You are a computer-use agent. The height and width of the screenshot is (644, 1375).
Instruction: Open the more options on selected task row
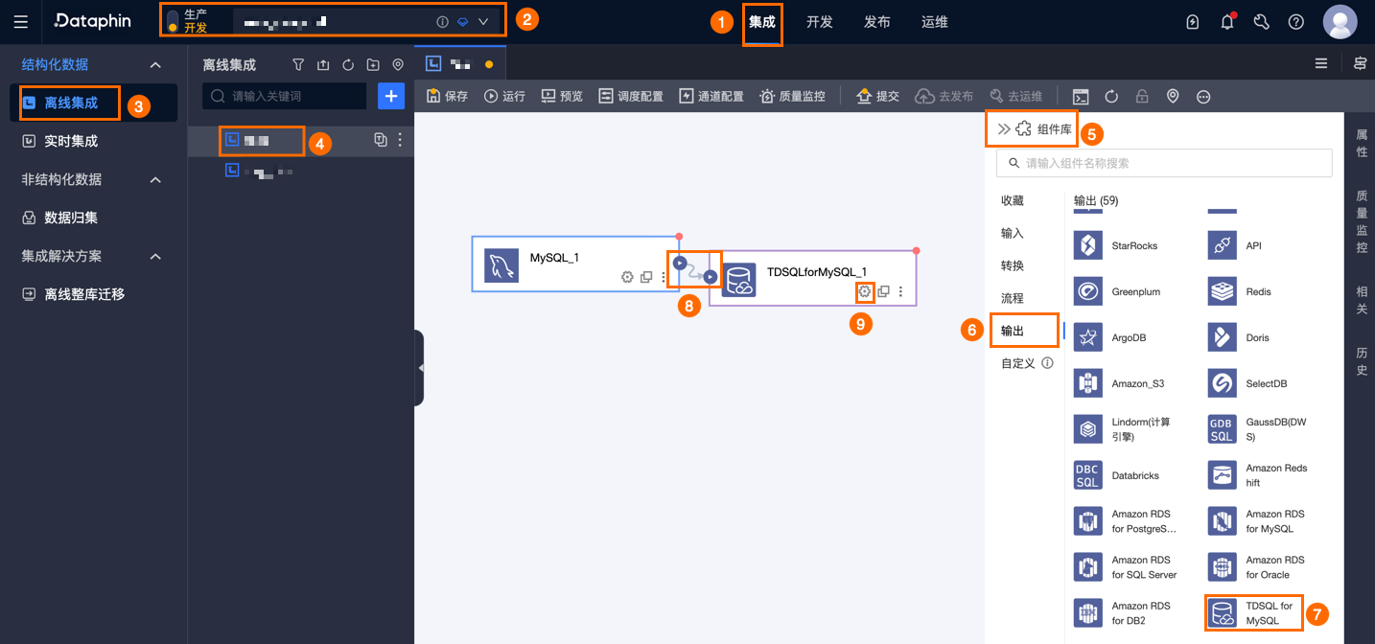[400, 140]
